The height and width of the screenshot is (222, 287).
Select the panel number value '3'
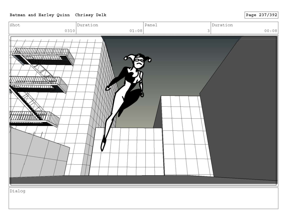(x=208, y=31)
